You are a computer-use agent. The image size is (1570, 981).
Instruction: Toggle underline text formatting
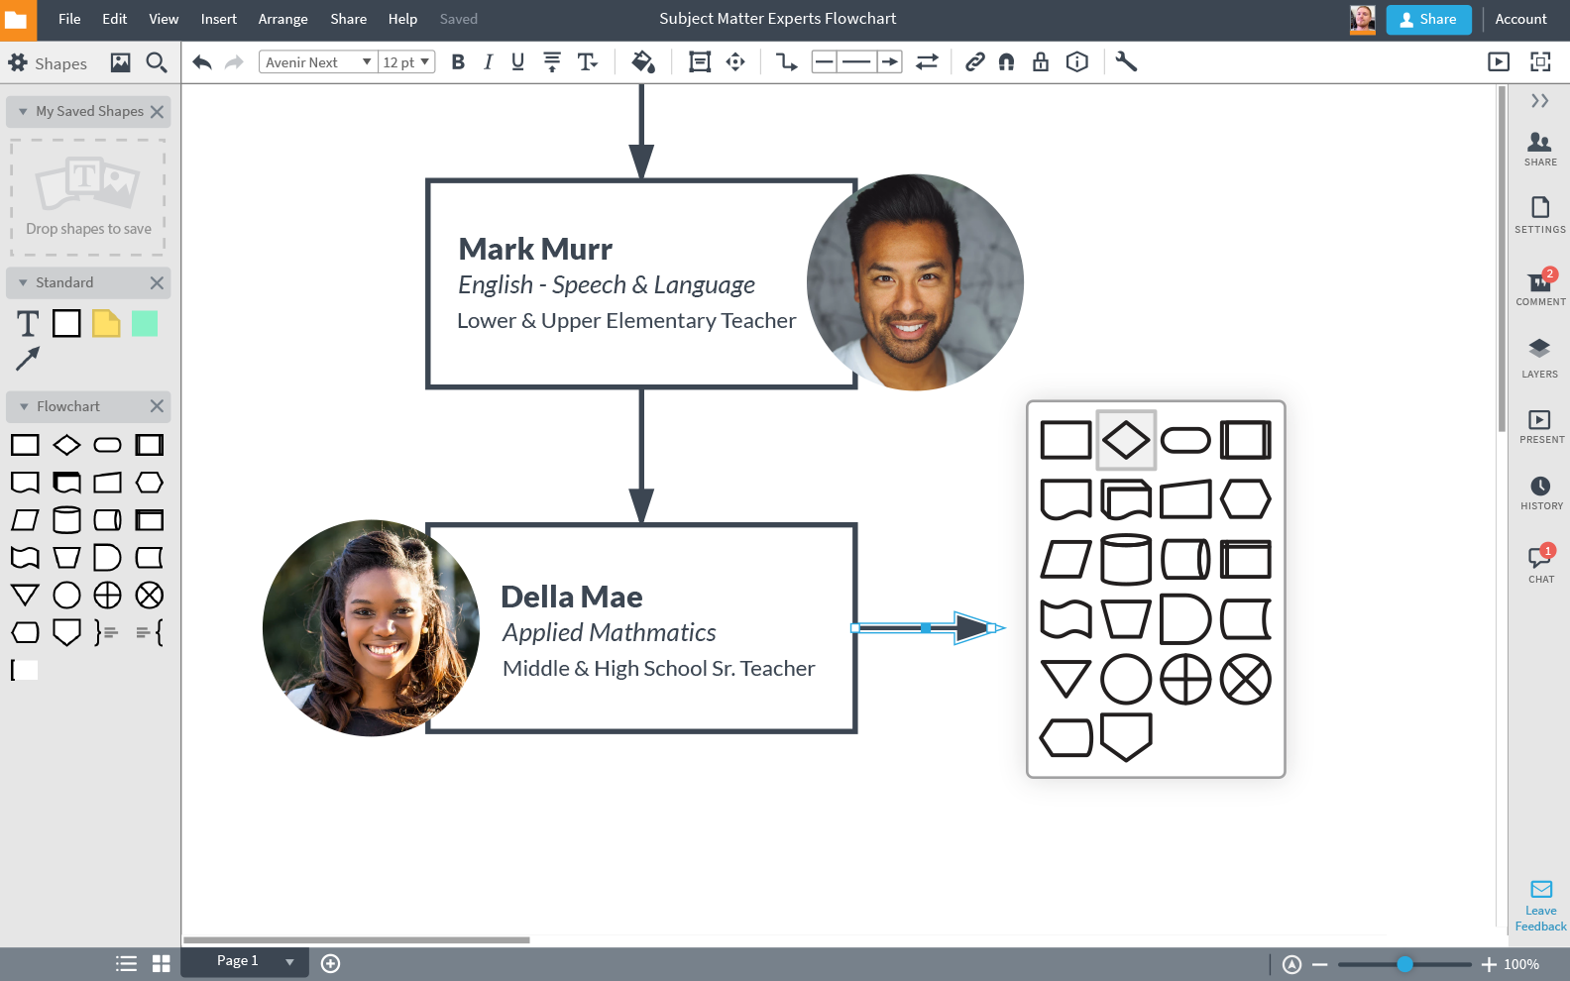517,62
